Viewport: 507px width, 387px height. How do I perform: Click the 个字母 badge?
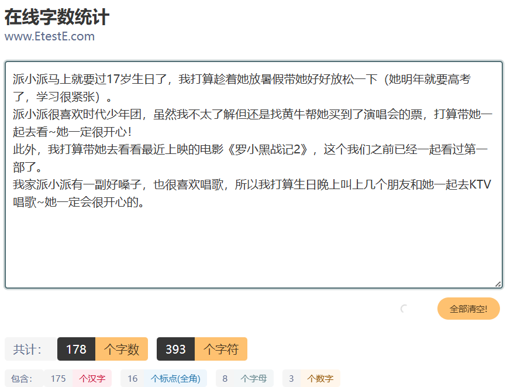(x=254, y=378)
